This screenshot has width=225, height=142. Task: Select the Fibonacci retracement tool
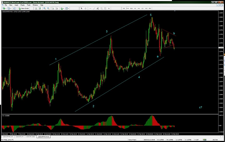coord(101,9)
